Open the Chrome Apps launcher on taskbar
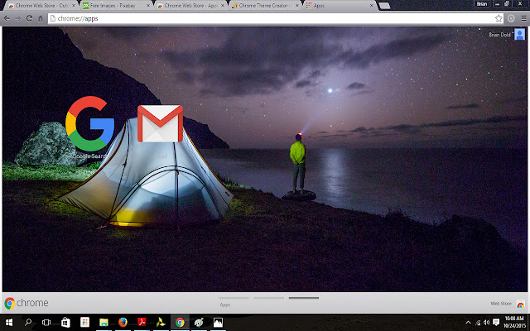 (x=84, y=322)
